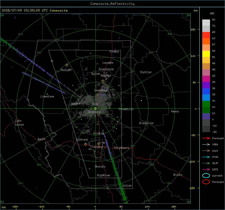The width and height of the screenshot is (225, 210).
Task: Click the yellow diamond marker above RockyMH
Action: [x=67, y=65]
